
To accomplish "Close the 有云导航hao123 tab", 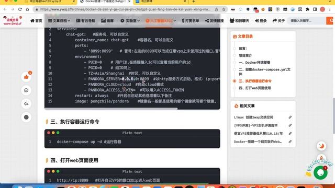I will 74,1.
